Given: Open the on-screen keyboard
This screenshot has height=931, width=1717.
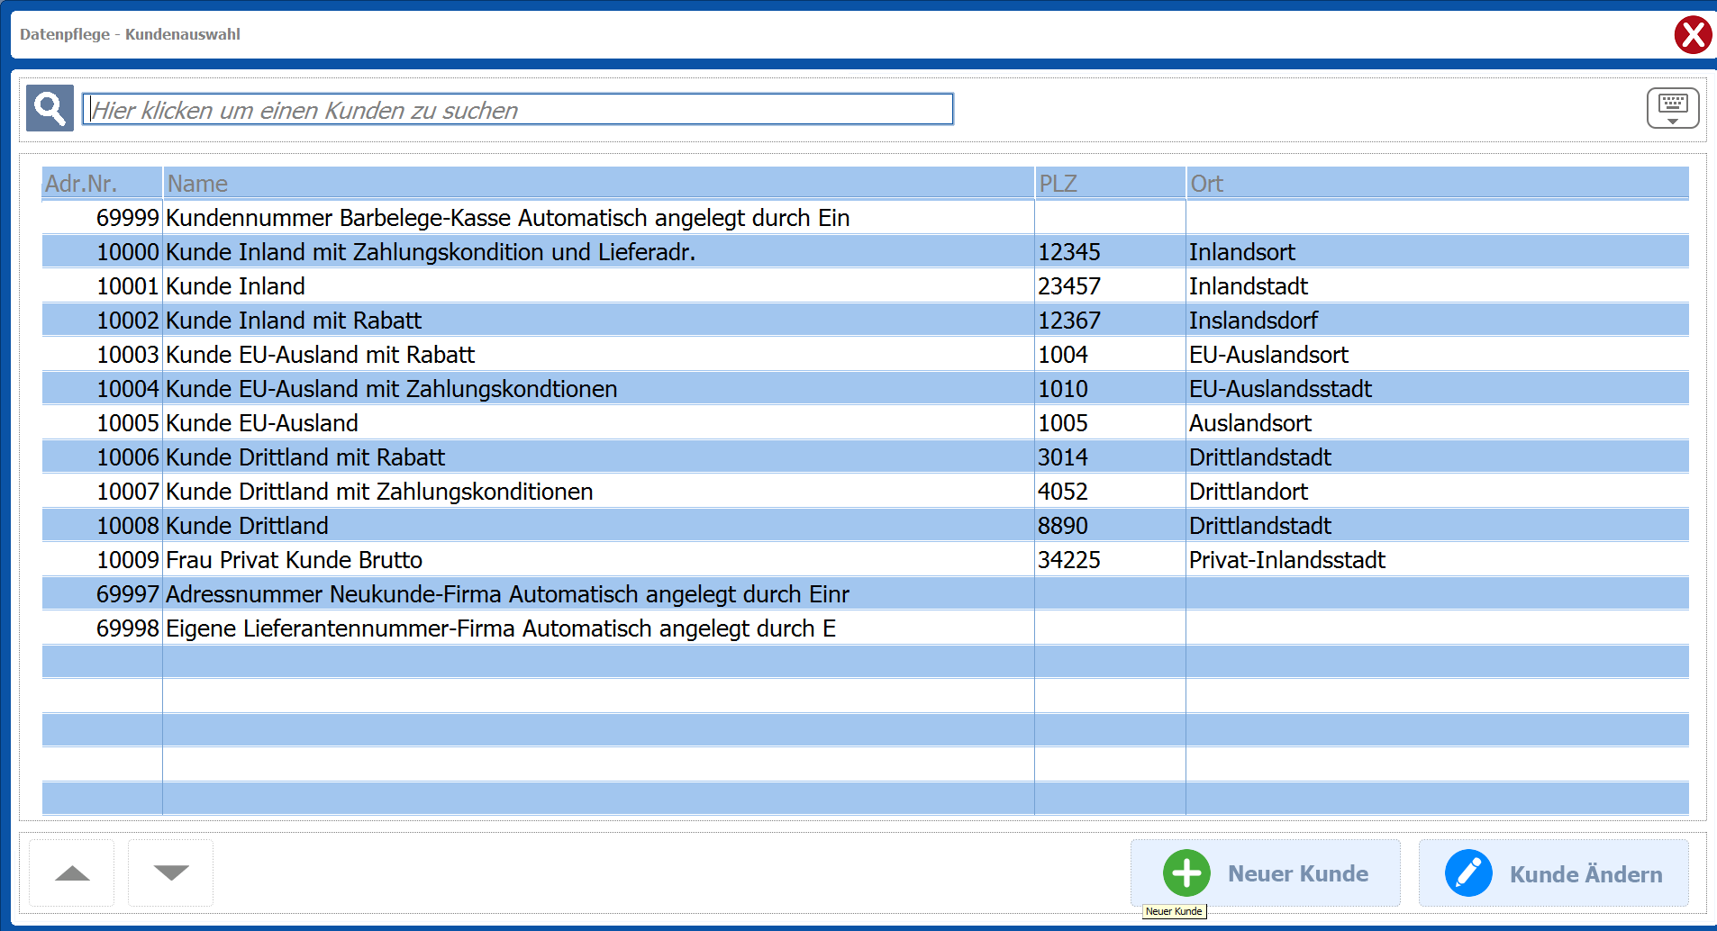Looking at the screenshot, I should (x=1672, y=108).
